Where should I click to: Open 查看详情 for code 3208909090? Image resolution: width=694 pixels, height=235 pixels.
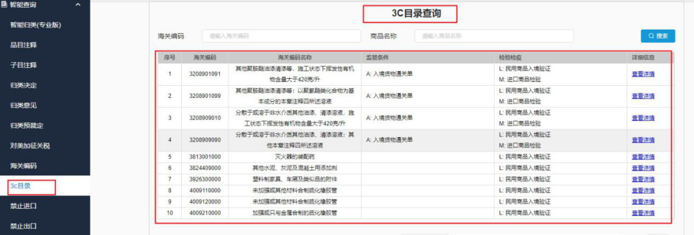tap(643, 140)
